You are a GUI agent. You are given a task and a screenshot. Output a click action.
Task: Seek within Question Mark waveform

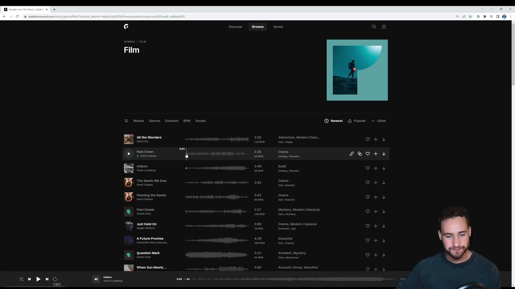(x=217, y=255)
